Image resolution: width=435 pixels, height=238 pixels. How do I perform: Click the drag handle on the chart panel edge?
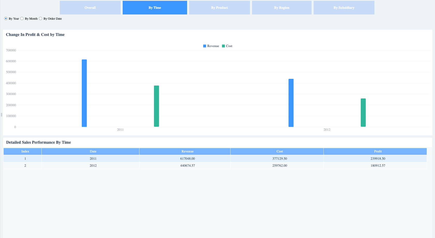(1, 114)
